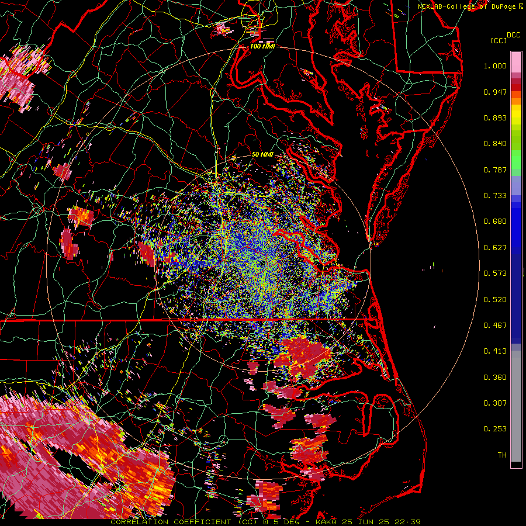Select the 0.680 legend value
Image resolution: width=526 pixels, height=526 pixels.
pyautogui.click(x=495, y=222)
